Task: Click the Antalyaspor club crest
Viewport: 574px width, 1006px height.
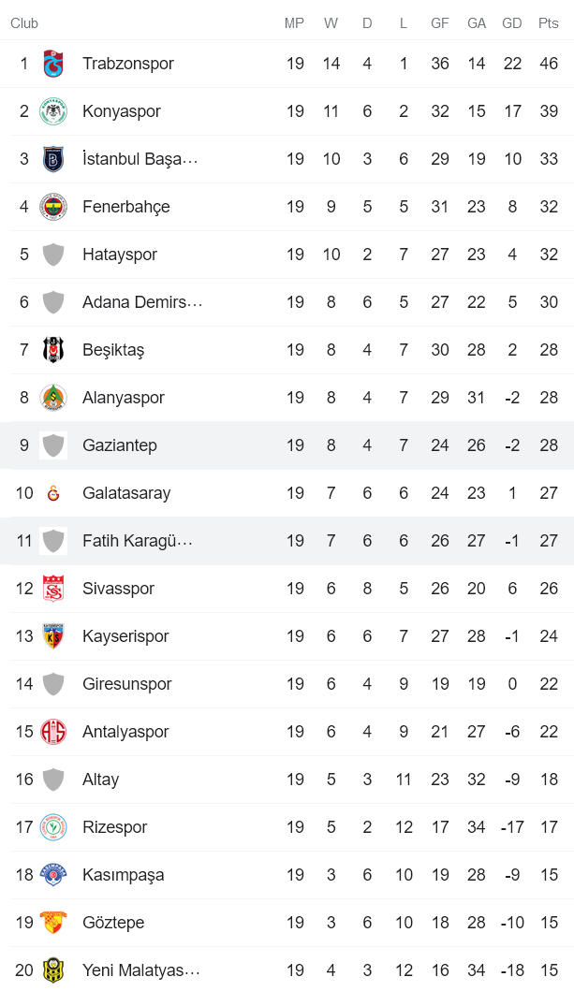Action: click(53, 731)
